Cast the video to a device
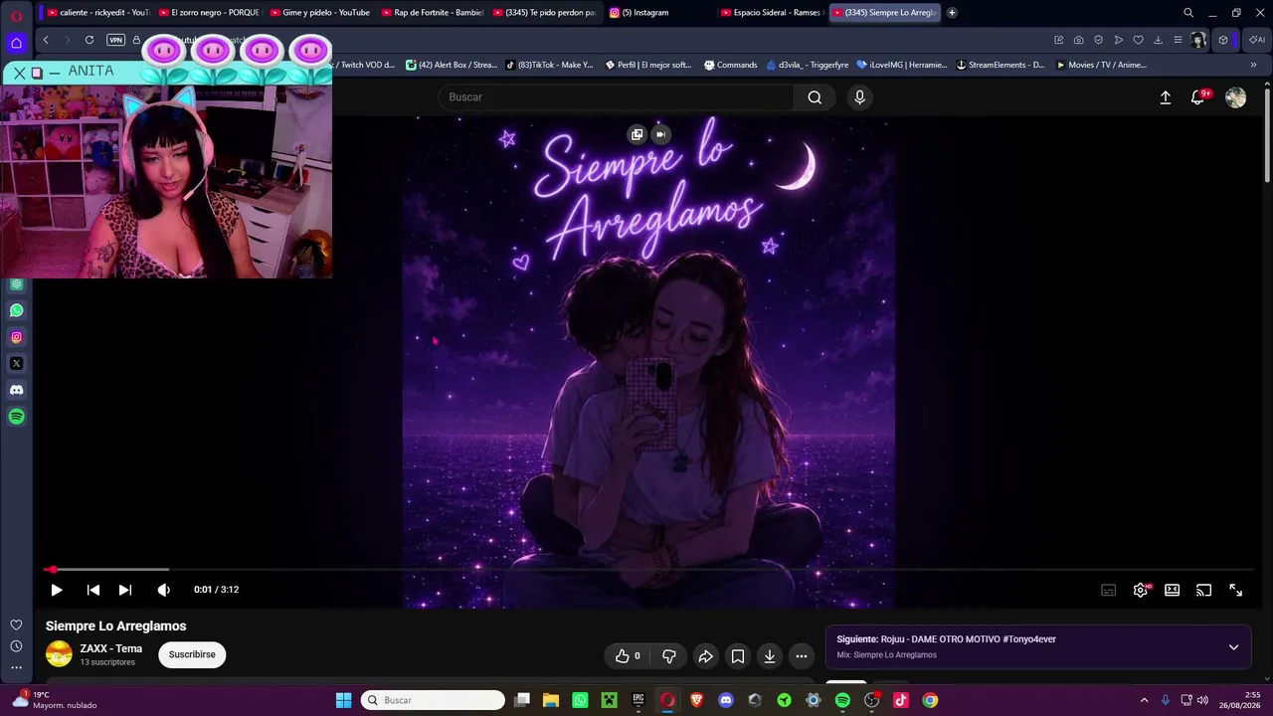 pyautogui.click(x=1204, y=590)
